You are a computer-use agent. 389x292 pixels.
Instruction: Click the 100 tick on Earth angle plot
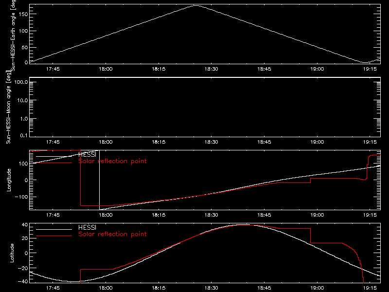23,31
